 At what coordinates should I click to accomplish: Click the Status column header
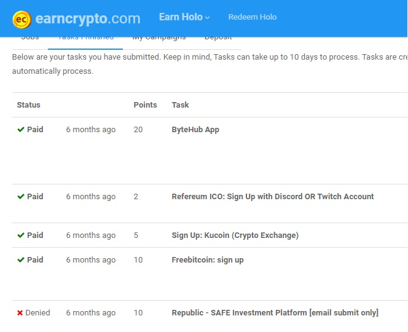pyautogui.click(x=29, y=105)
